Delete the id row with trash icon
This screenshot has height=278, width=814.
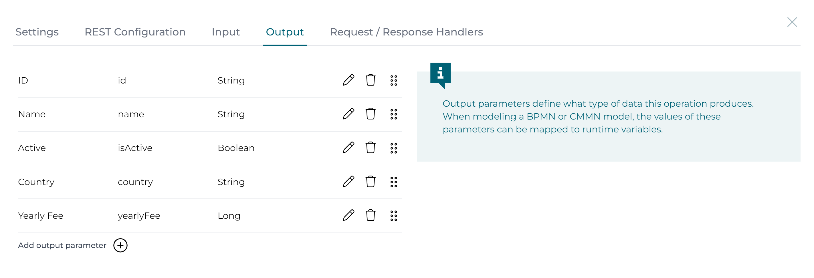[x=370, y=81]
